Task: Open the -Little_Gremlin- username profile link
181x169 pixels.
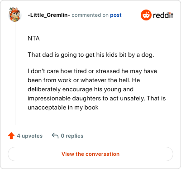Action: tap(49, 15)
